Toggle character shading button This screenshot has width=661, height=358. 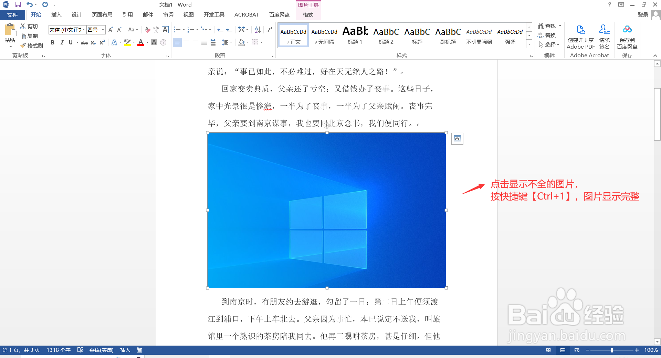point(154,42)
